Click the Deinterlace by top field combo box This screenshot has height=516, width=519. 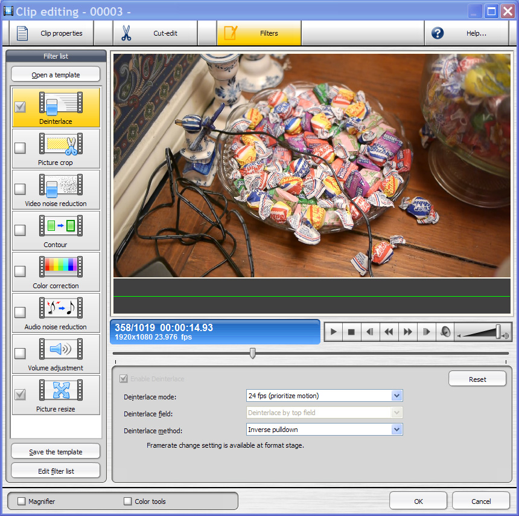(x=325, y=413)
